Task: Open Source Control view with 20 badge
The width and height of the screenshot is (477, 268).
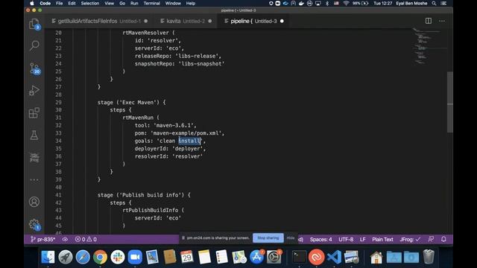Action: [35, 68]
